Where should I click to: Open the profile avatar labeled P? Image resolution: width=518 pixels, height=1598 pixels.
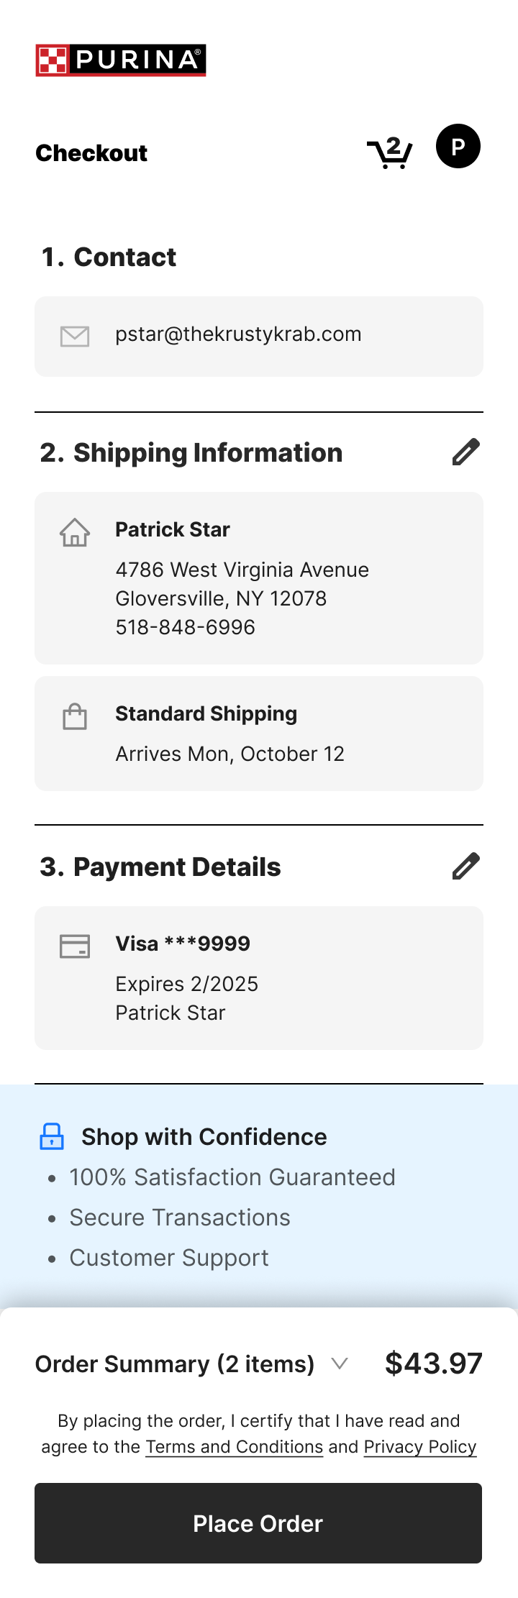(x=458, y=146)
